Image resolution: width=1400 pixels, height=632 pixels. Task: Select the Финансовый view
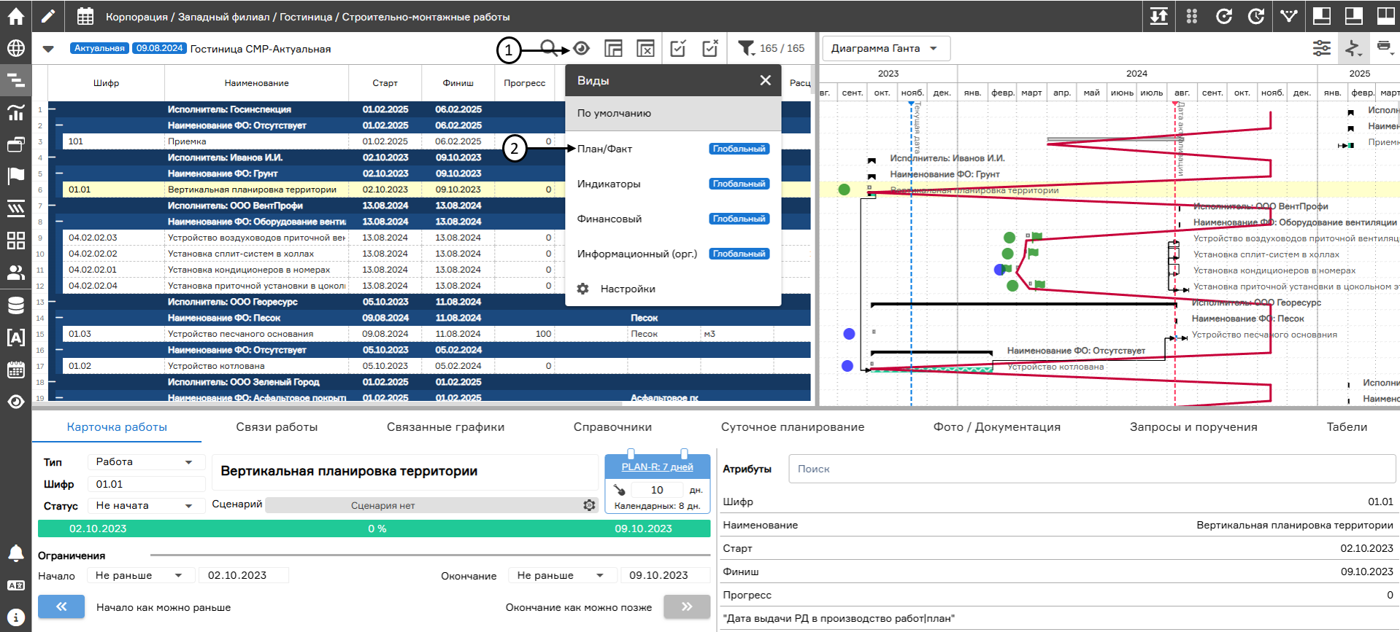coord(673,219)
